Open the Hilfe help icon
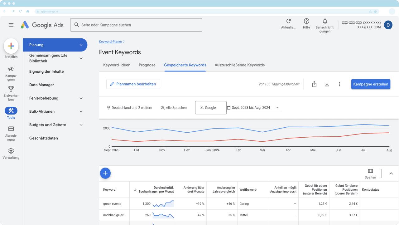This screenshot has width=399, height=225. pos(306,21)
